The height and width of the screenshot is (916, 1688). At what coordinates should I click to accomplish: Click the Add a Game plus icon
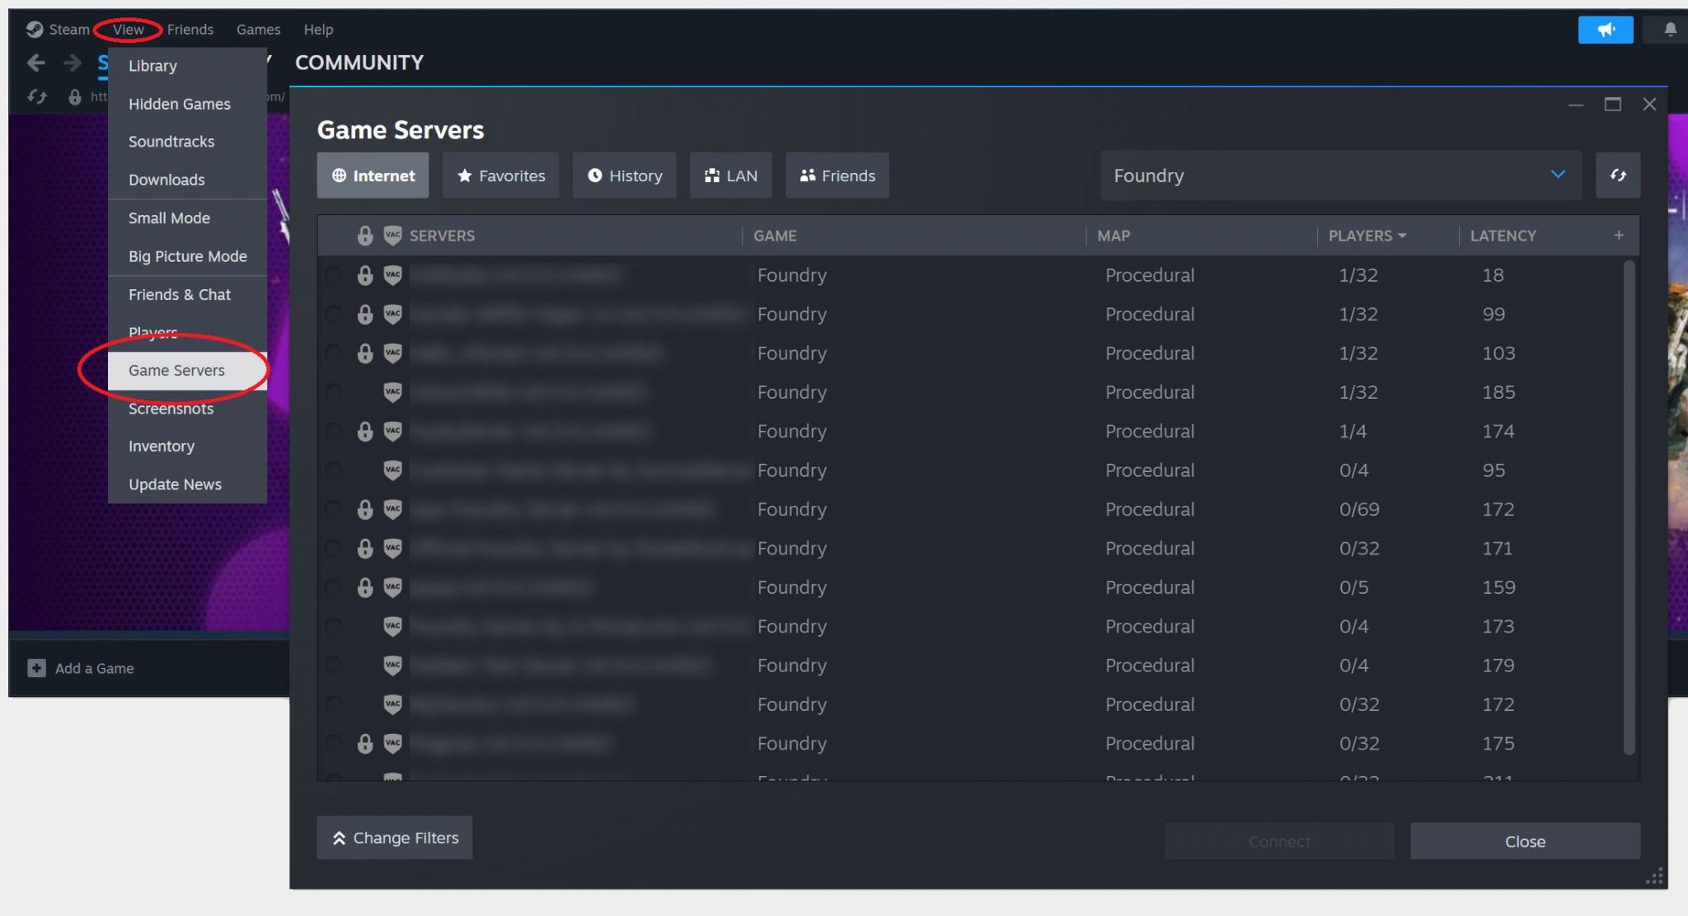[36, 668]
